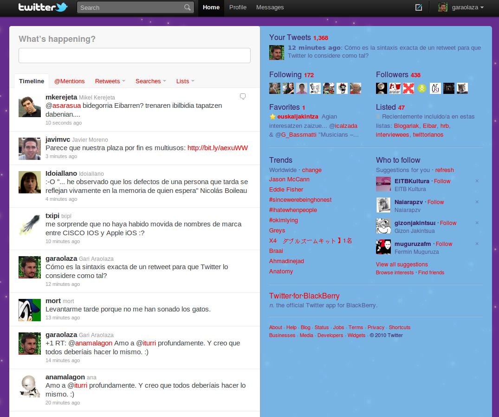Open Messages in the top navigation

click(270, 7)
